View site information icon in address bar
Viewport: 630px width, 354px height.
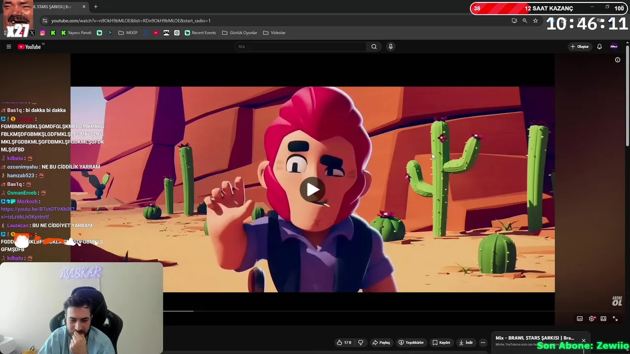45,21
